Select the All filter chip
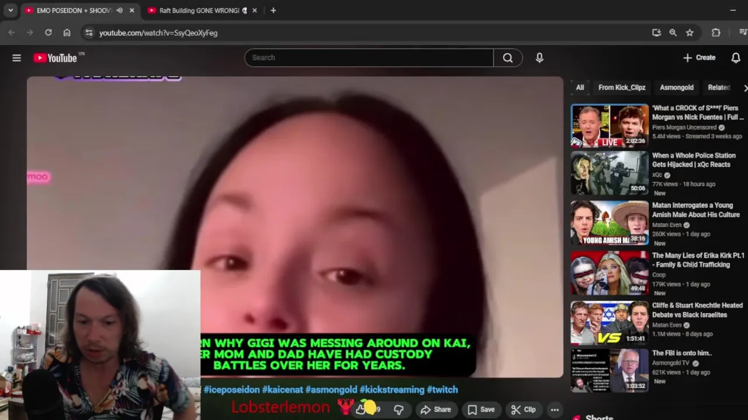Screen dimensions: 748x420 (x=580, y=87)
